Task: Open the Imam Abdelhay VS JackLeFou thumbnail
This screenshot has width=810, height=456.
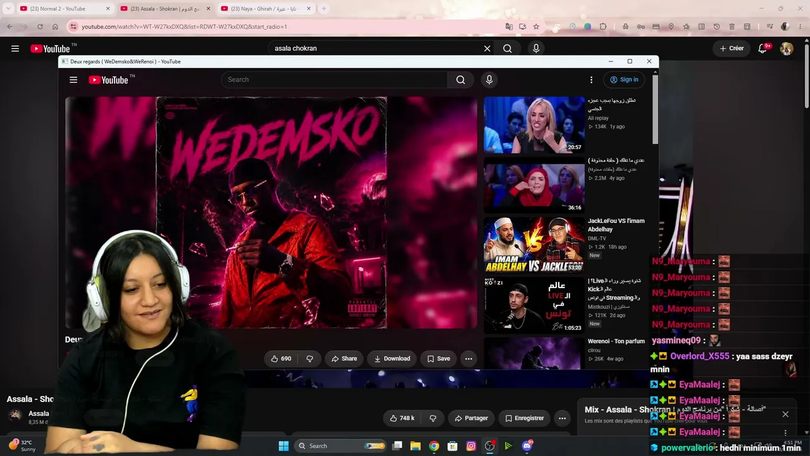Action: (x=534, y=246)
